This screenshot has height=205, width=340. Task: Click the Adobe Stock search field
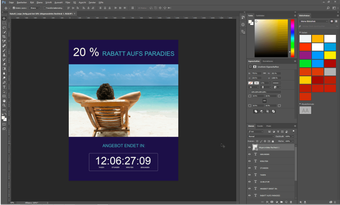point(318,26)
